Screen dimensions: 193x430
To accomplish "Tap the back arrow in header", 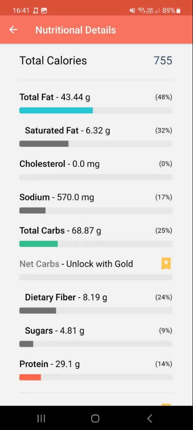I will click(13, 30).
